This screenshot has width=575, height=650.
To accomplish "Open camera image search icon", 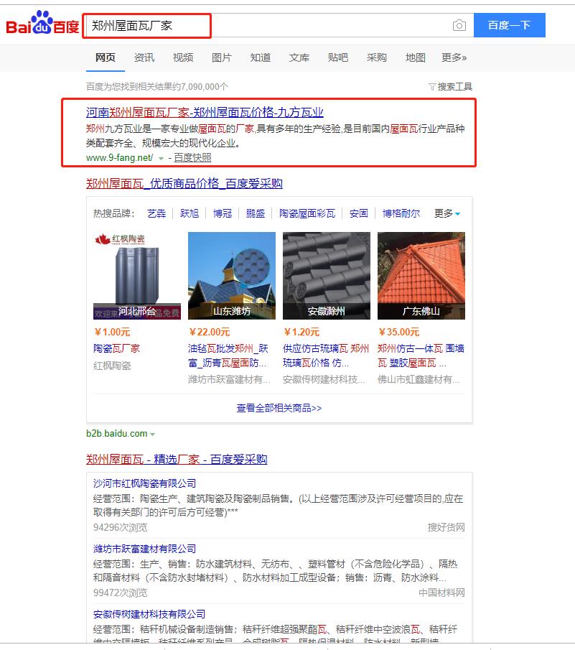I will [x=459, y=25].
